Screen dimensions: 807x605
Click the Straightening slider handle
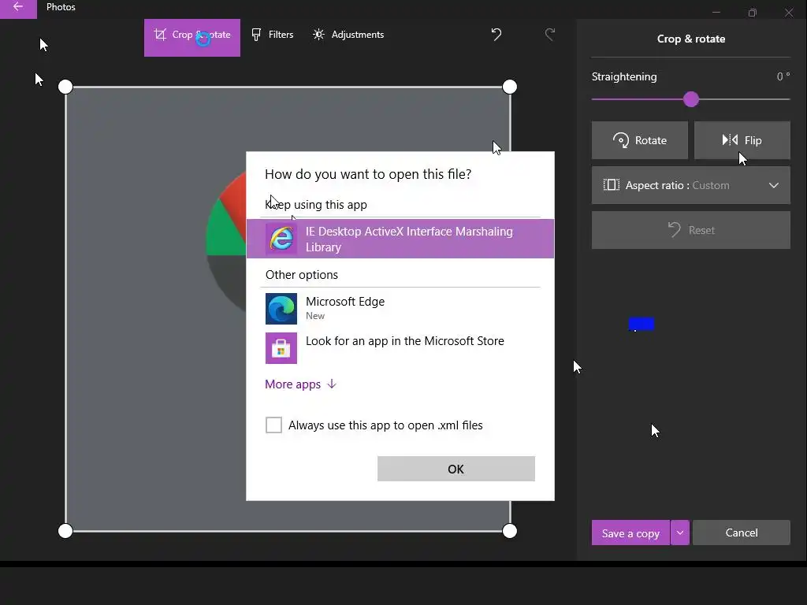(690, 99)
